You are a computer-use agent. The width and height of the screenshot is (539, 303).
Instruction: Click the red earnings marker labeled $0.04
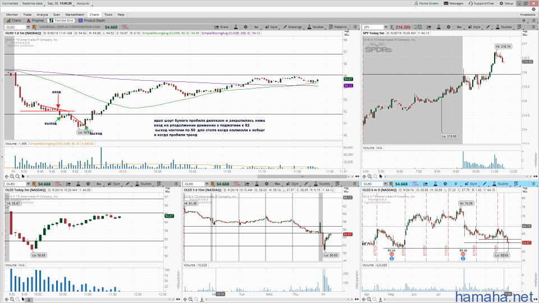click(x=391, y=254)
